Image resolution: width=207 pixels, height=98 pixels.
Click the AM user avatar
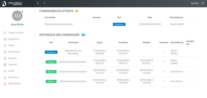17,16
